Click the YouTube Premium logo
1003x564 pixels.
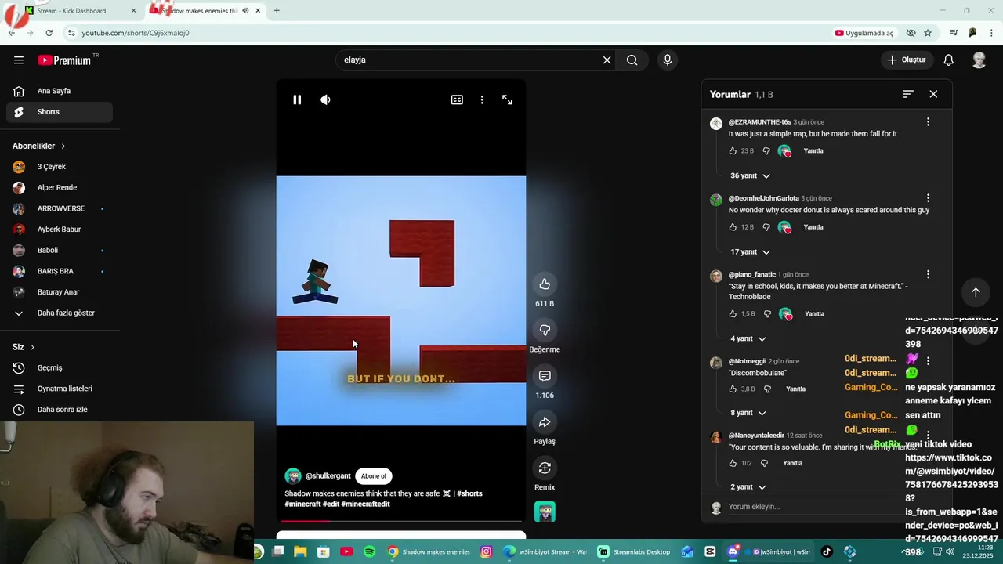[64, 60]
